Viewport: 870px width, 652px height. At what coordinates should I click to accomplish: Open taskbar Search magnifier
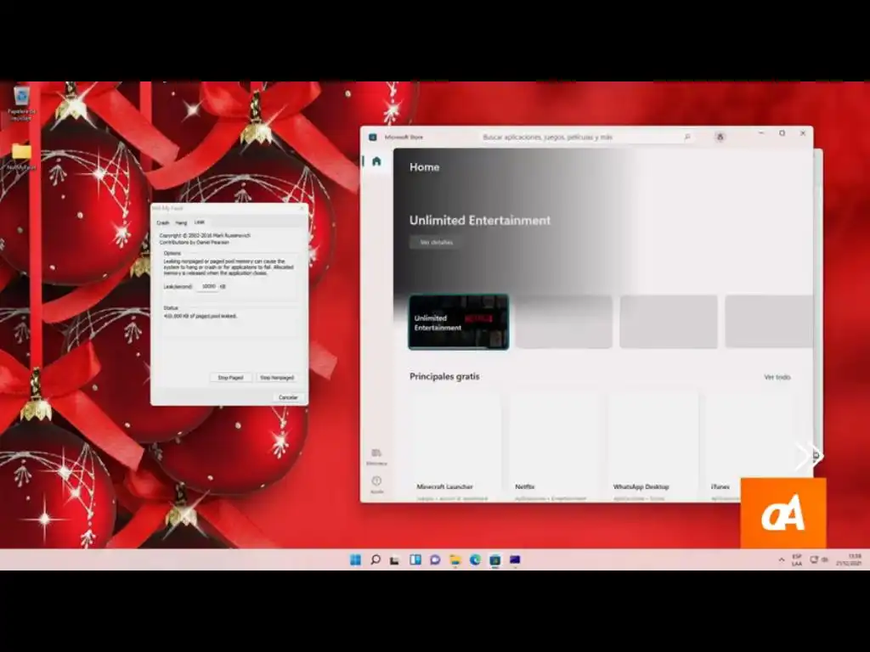pos(376,560)
